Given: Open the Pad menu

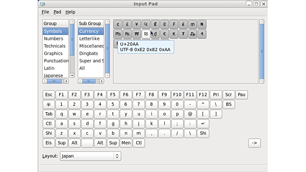Looking at the screenshot, I should pyautogui.click(x=57, y=12).
